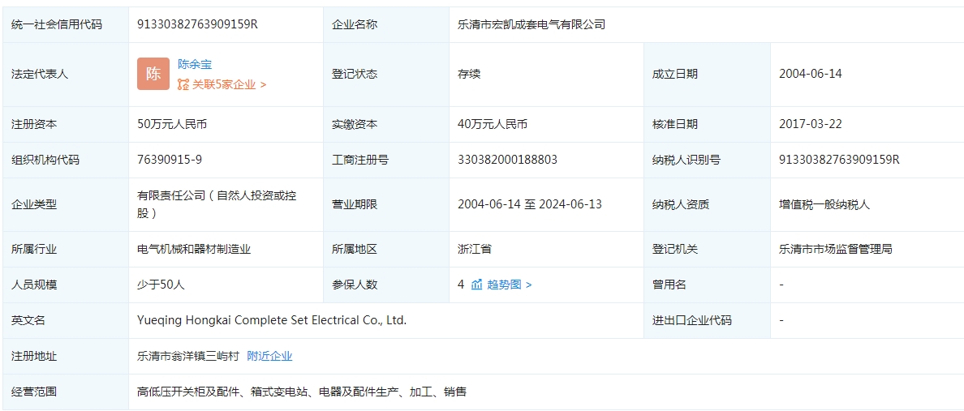This screenshot has width=964, height=411.
Task: Open the 趋势图 link
Action: click(x=504, y=285)
